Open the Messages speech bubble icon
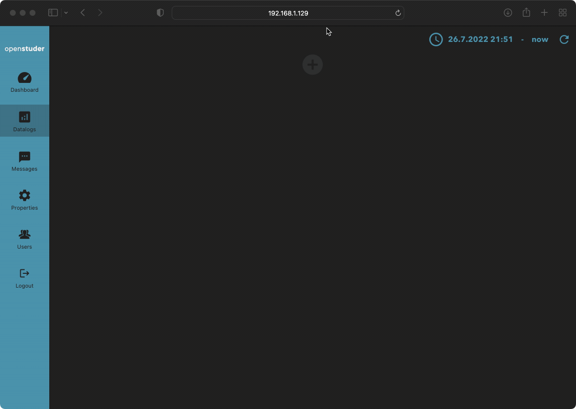The height and width of the screenshot is (409, 576). point(24,157)
